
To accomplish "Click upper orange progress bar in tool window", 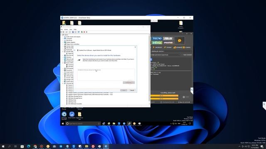I will (x=164, y=96).
